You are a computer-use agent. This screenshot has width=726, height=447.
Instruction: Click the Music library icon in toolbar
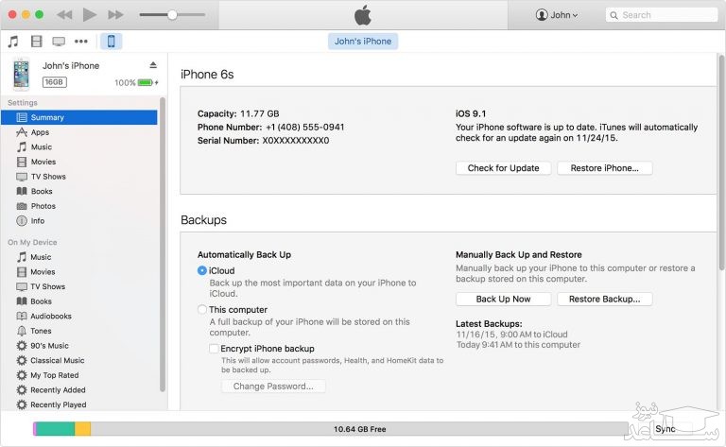(x=13, y=42)
